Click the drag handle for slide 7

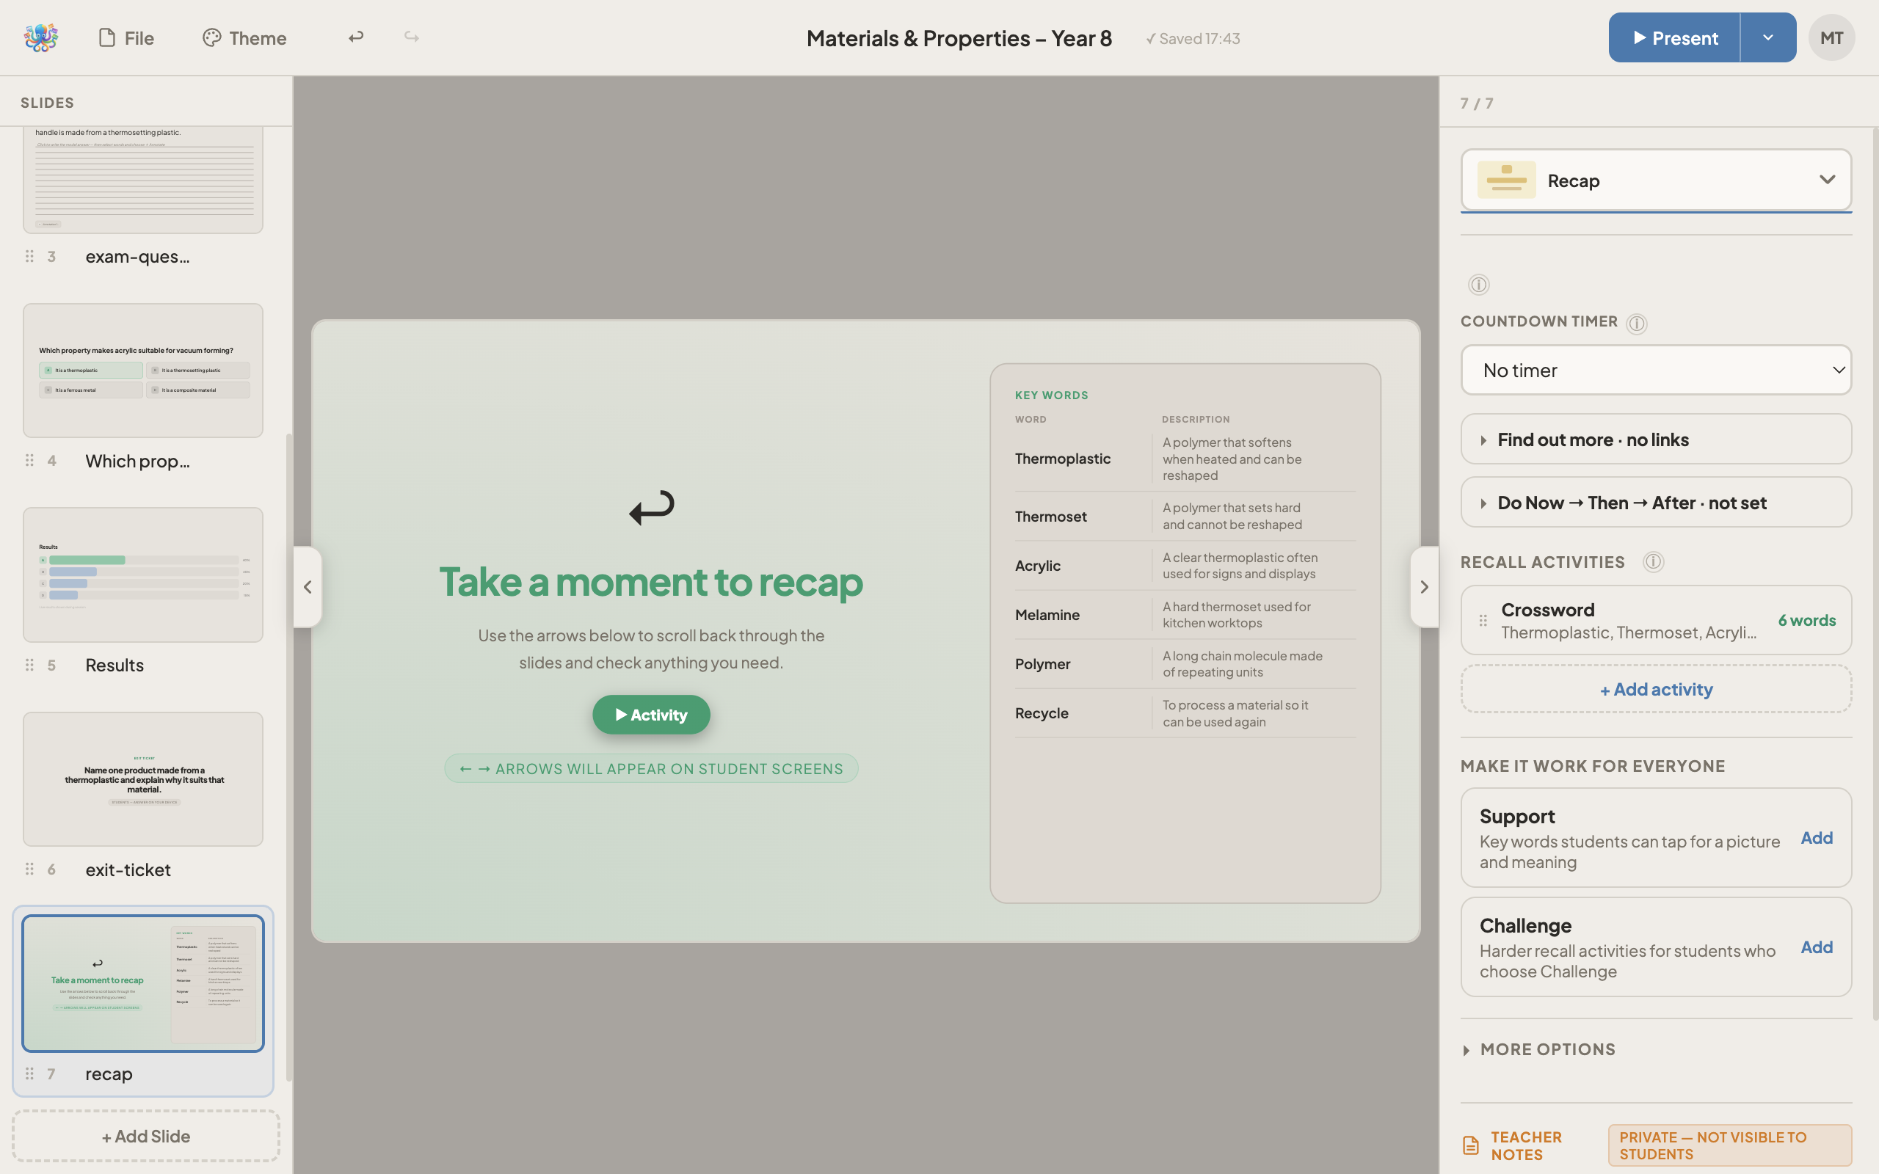[x=29, y=1073]
